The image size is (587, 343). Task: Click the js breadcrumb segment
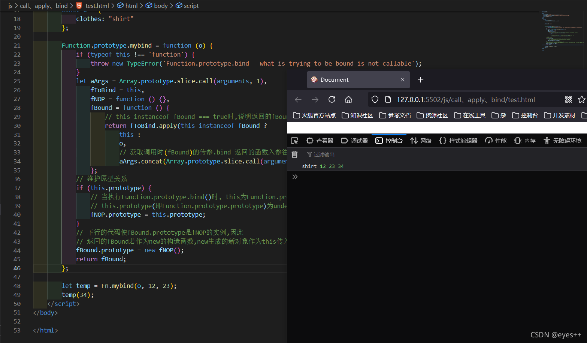pyautogui.click(x=10, y=6)
